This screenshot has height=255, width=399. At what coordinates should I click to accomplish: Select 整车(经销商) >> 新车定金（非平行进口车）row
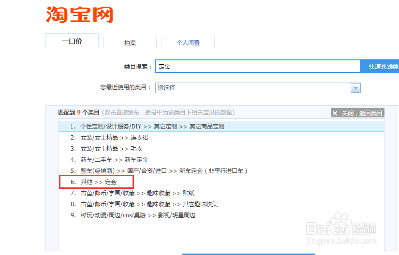221,170
